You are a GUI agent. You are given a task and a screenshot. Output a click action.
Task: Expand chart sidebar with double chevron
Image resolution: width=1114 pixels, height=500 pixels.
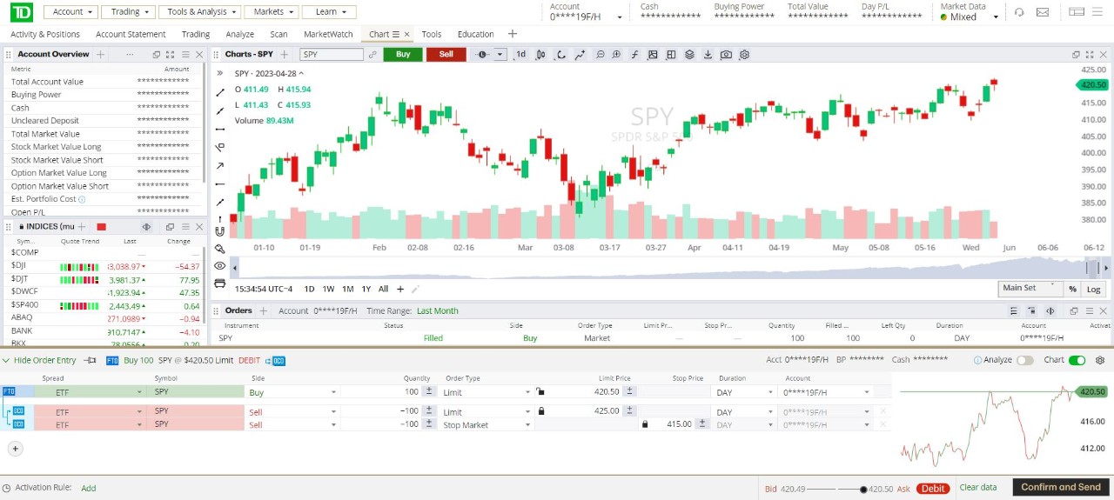(x=219, y=74)
